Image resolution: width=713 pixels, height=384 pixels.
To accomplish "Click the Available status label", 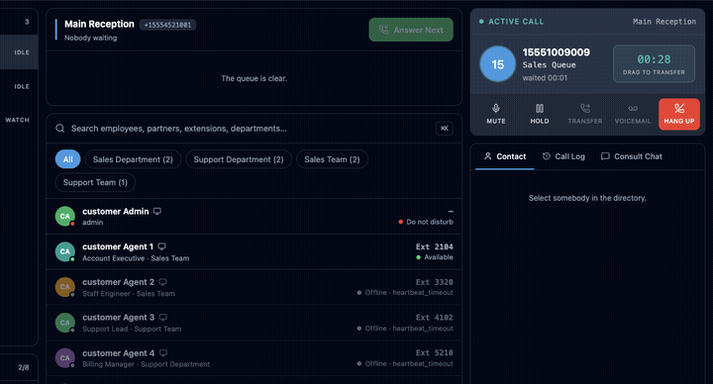I will click(x=435, y=257).
